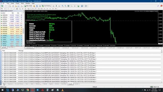
Task: Open the Periods clock dropdown
Action: tap(82, 6)
